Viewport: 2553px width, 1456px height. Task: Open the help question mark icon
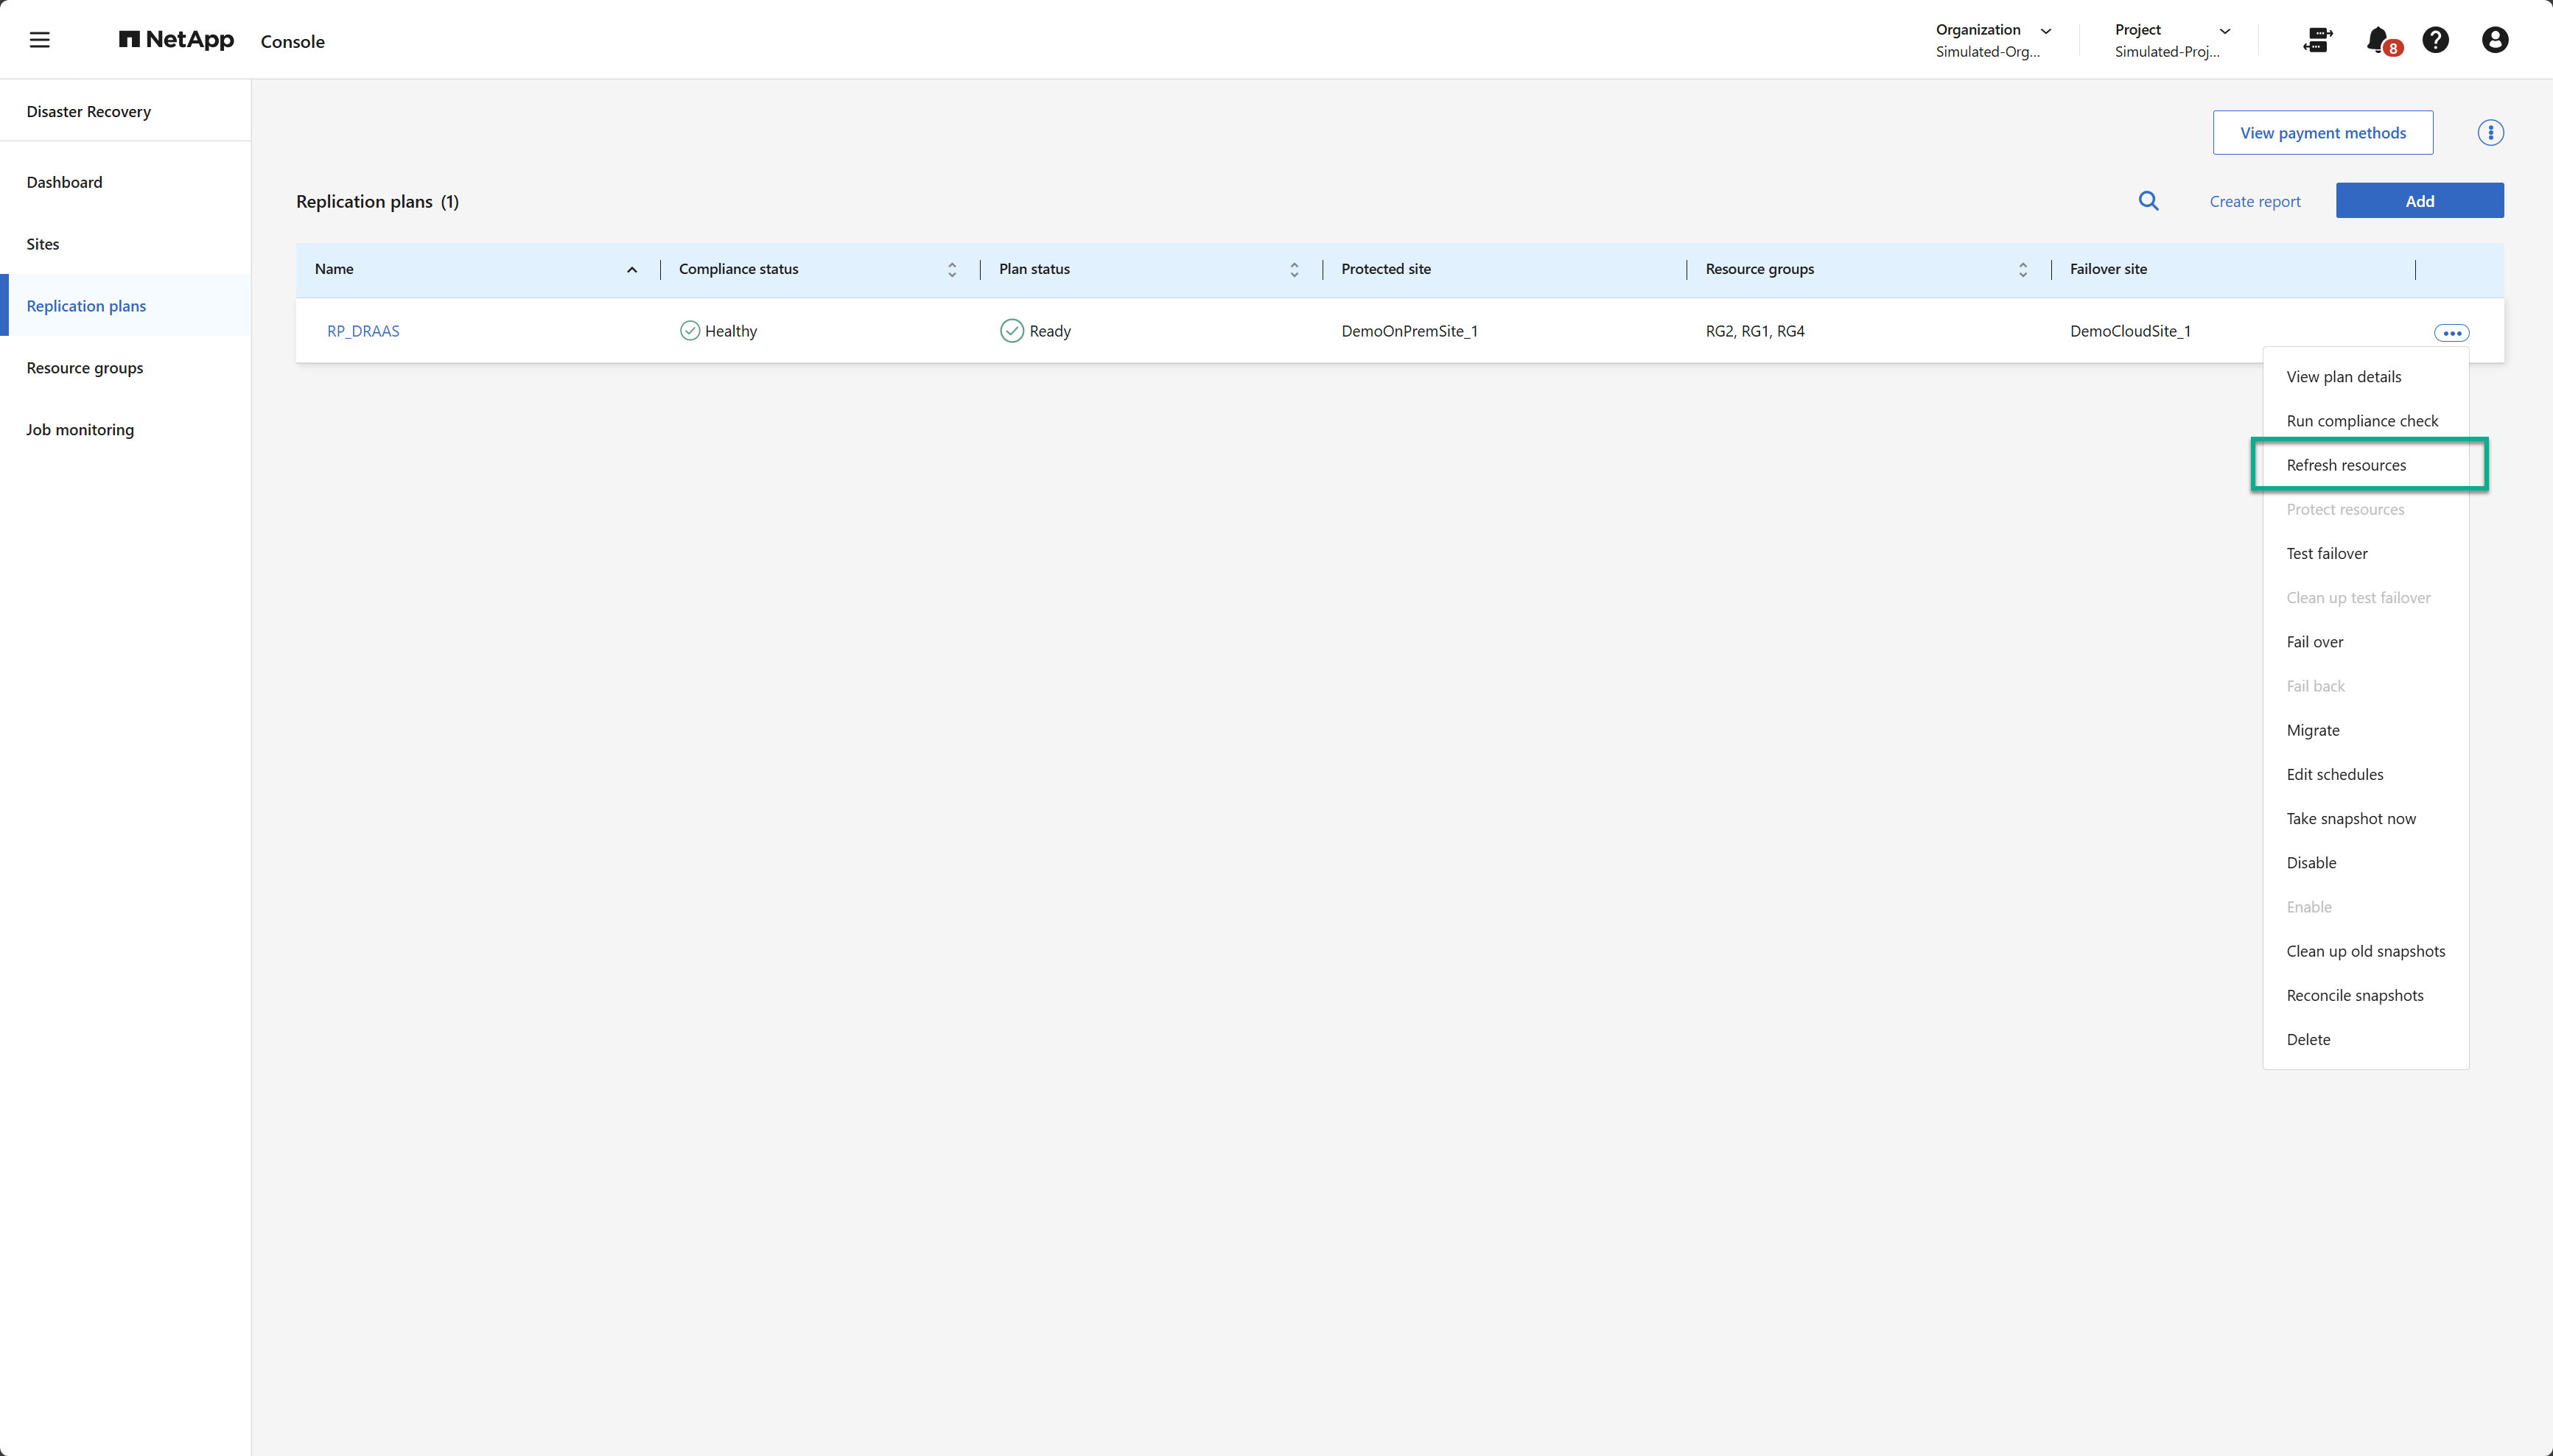[2435, 40]
